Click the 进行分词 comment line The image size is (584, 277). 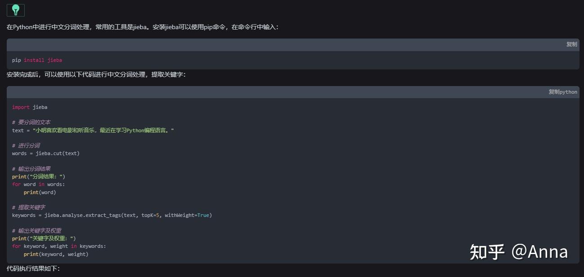tap(27, 145)
